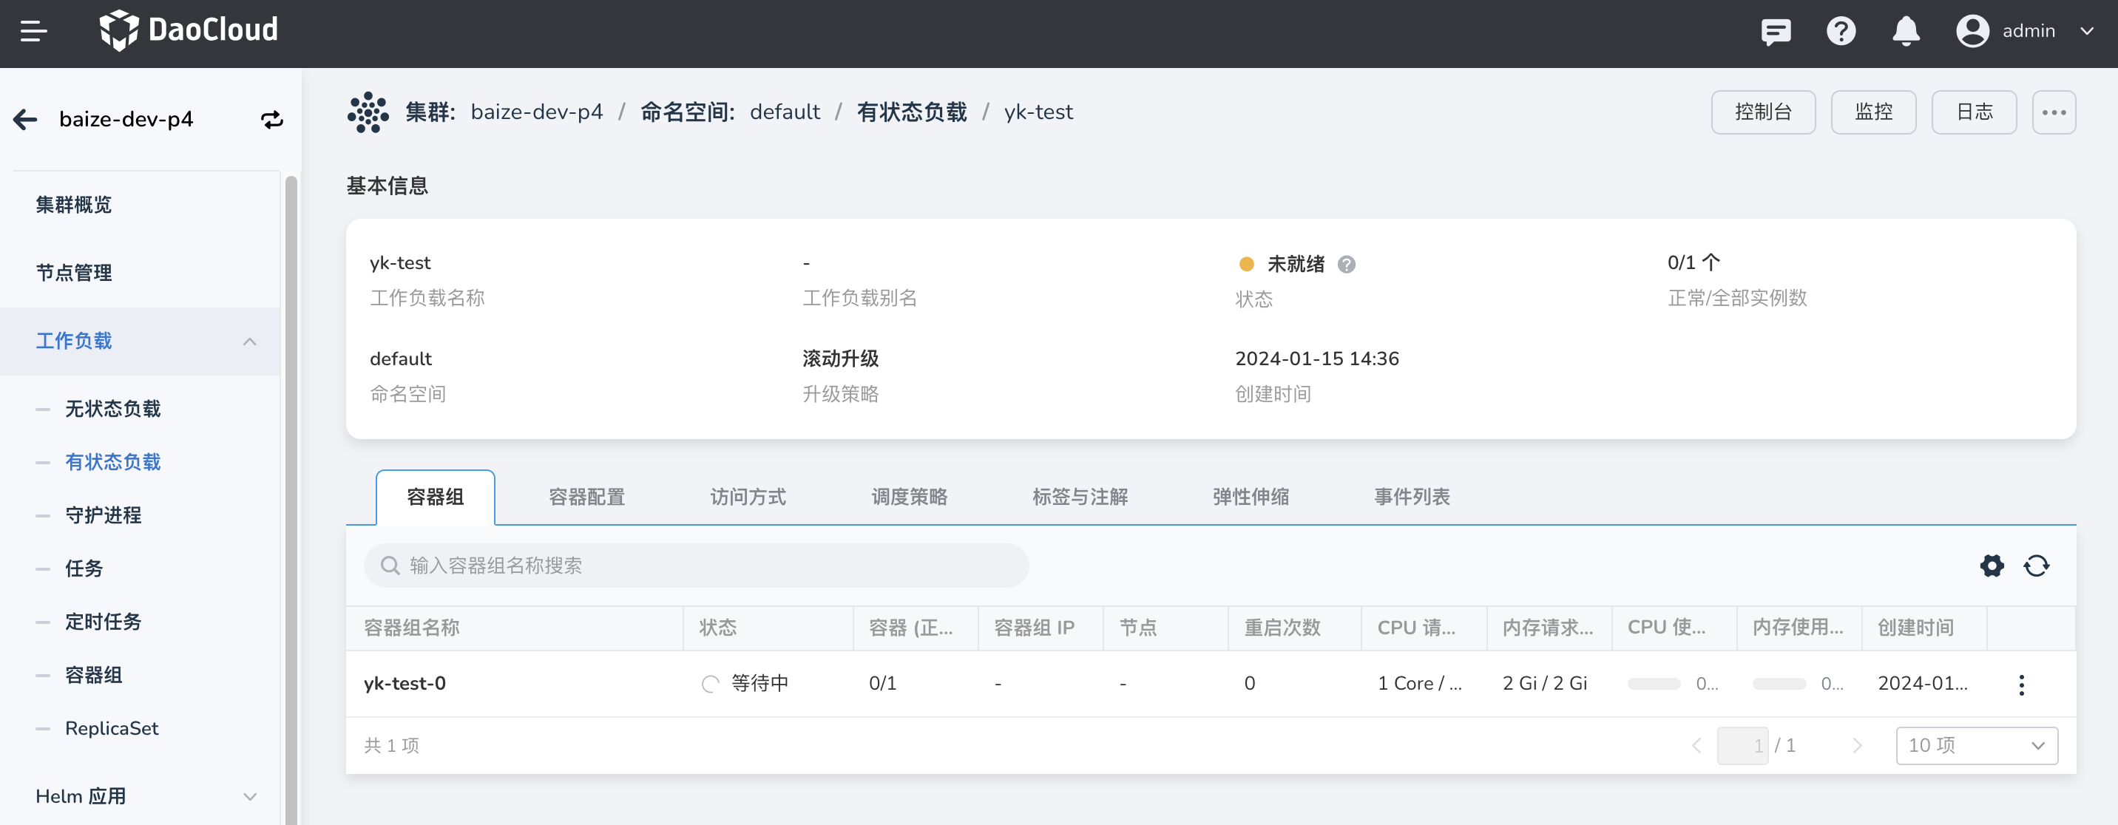Open the hamburger navigation menu

[x=34, y=31]
